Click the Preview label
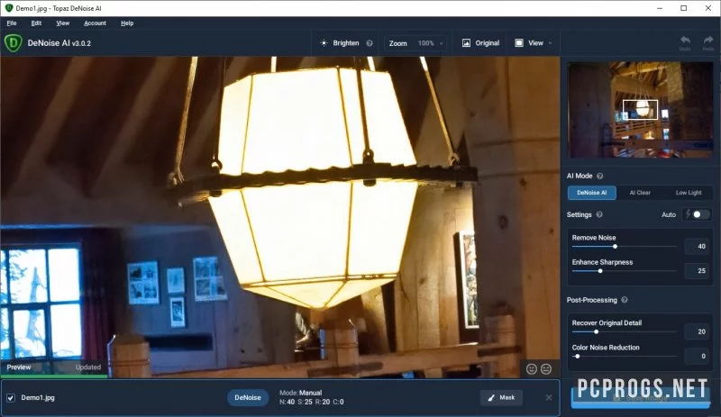721x417 pixels. point(19,367)
